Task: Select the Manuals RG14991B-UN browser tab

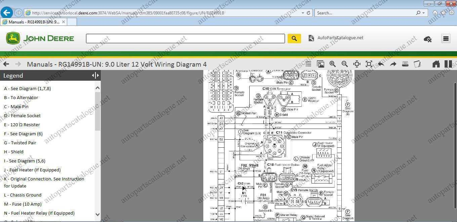Action: [34, 22]
